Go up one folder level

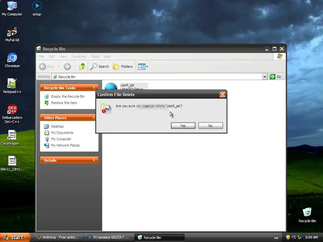coord(82,66)
